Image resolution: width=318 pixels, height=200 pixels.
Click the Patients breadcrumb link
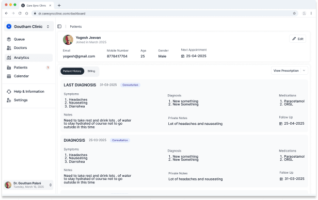click(x=76, y=26)
